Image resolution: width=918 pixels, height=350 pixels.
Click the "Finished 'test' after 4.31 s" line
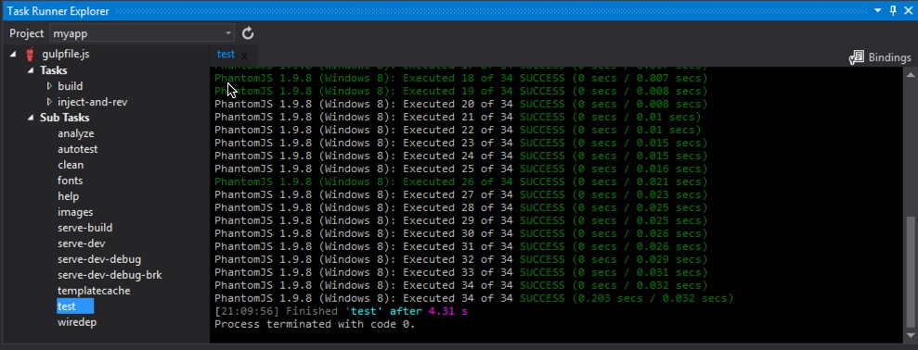341,311
